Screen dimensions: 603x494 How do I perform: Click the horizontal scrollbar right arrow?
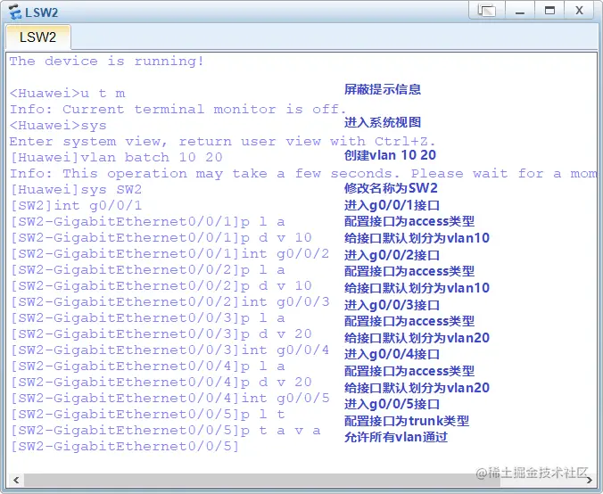[x=589, y=480]
